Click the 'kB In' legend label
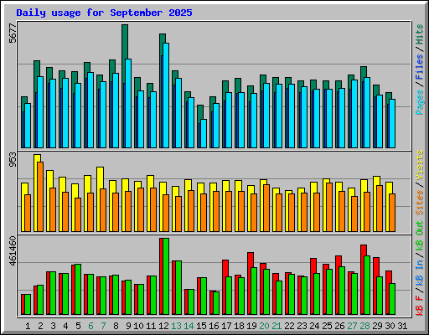 pyautogui.click(x=420, y=272)
